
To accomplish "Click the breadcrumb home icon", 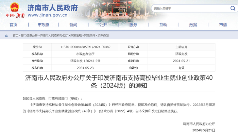I will point(6,36).
